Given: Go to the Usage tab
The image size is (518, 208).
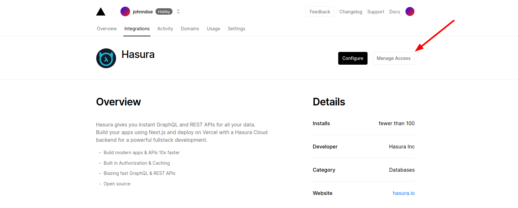Looking at the screenshot, I should 213,29.
